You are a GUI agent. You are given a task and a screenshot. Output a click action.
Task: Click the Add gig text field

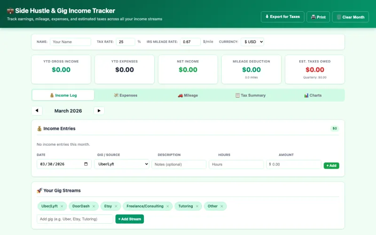pyautogui.click(x=75, y=219)
